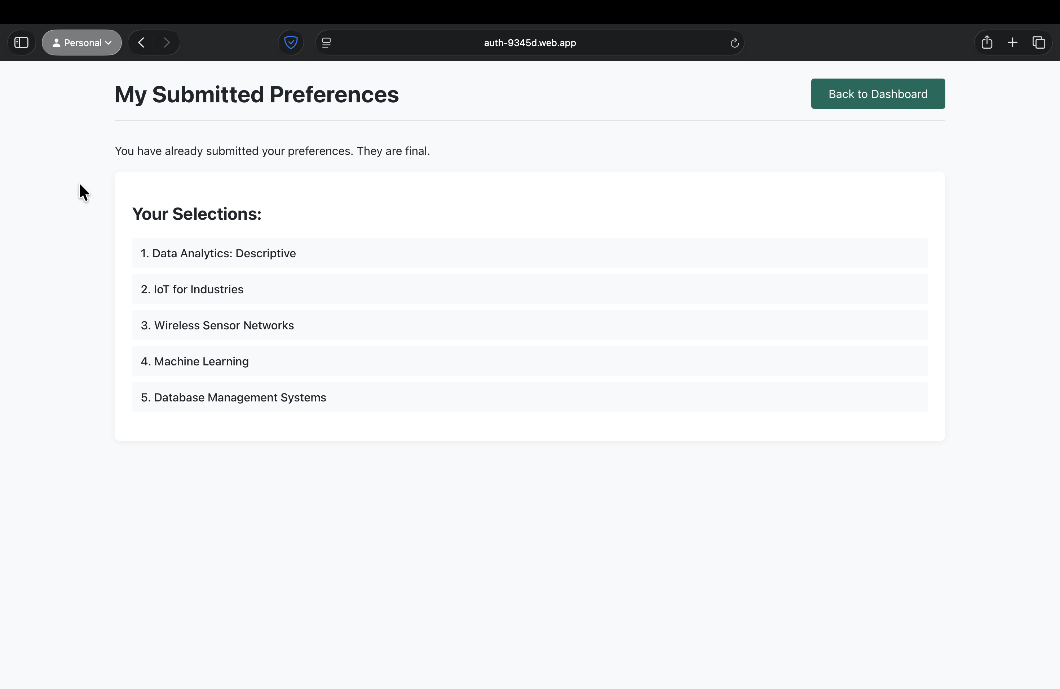1060x689 pixels.
Task: Open the address bar URL field
Action: coord(529,43)
